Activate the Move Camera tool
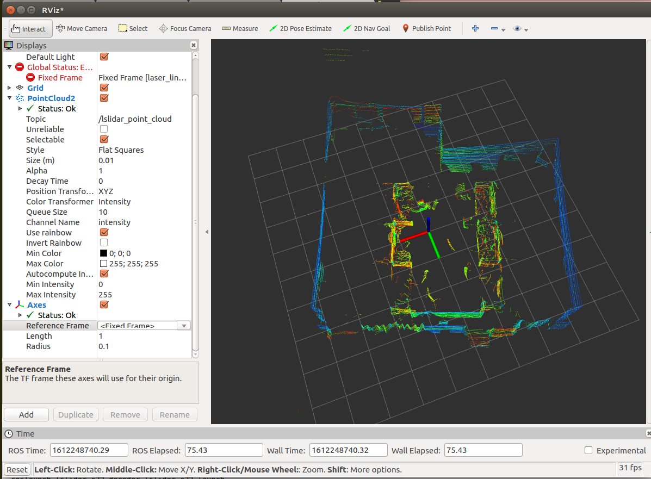 [x=82, y=29]
